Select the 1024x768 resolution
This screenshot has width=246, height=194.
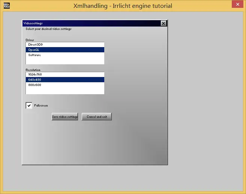[x=35, y=74]
